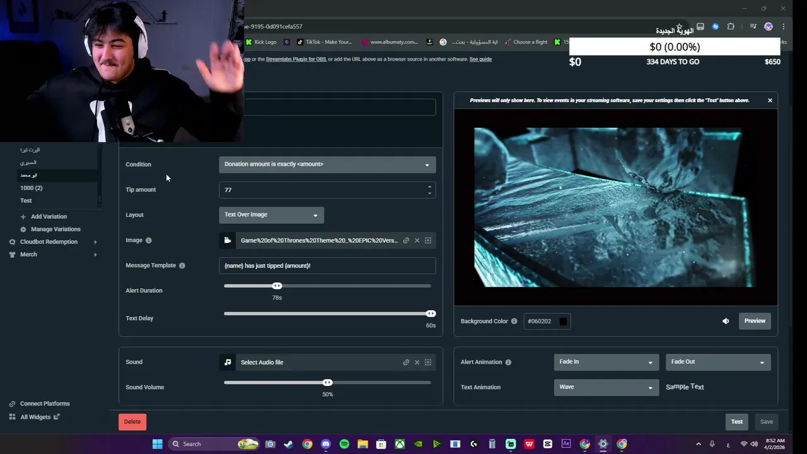807x454 pixels.
Task: Select the 1000 (2) variation
Action: (x=32, y=188)
